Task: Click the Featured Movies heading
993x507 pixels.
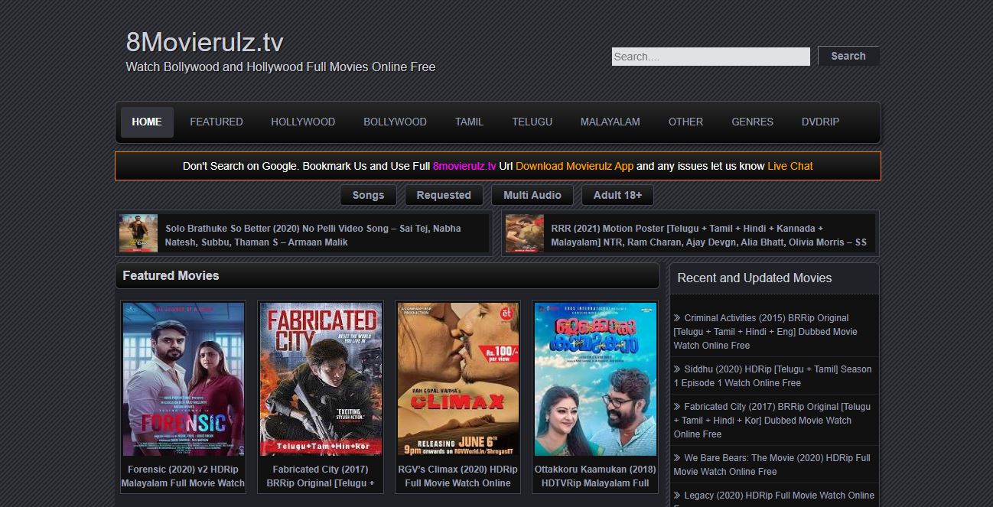Action: (171, 275)
